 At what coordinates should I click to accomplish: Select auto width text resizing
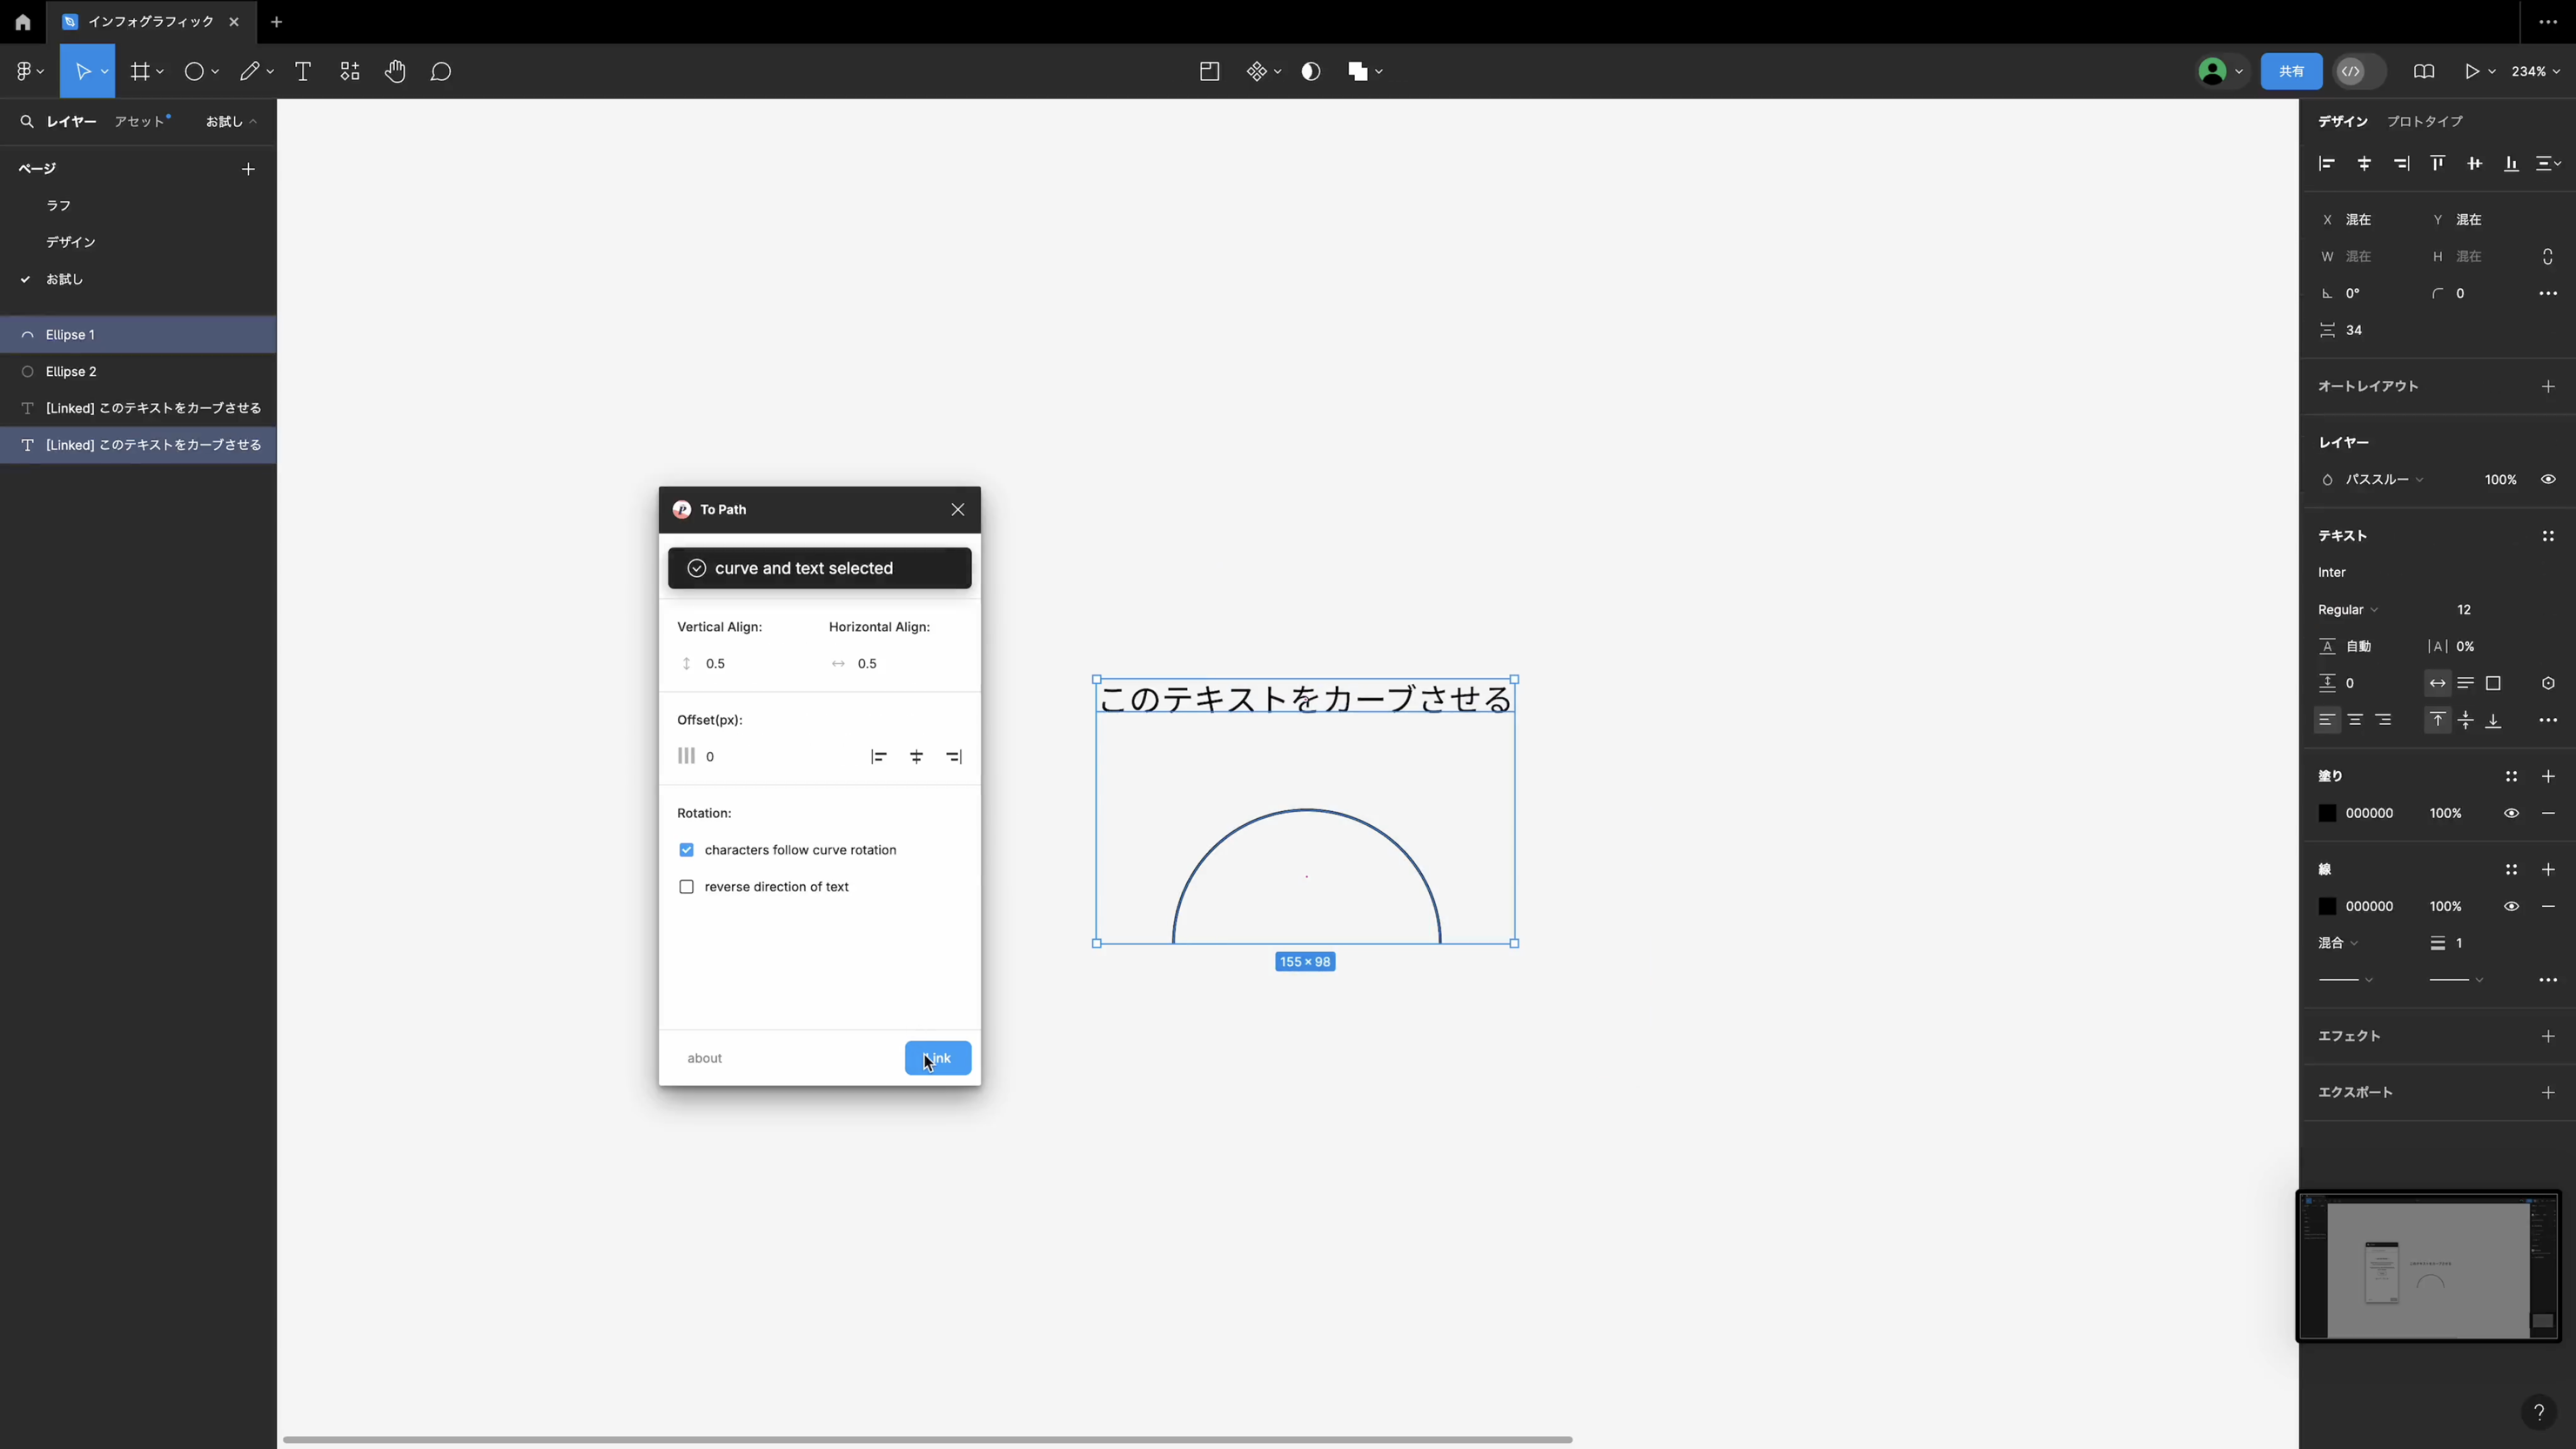[x=2437, y=683]
